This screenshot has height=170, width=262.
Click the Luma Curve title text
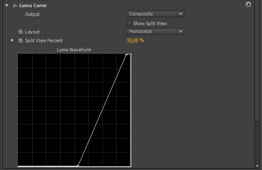[x=33, y=5]
